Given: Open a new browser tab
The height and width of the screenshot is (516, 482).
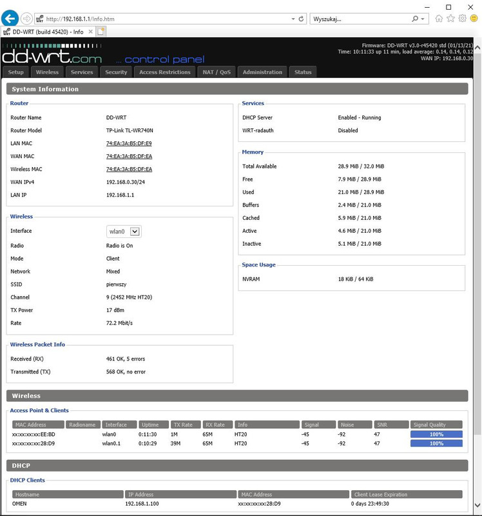Looking at the screenshot, I should tap(101, 32).
